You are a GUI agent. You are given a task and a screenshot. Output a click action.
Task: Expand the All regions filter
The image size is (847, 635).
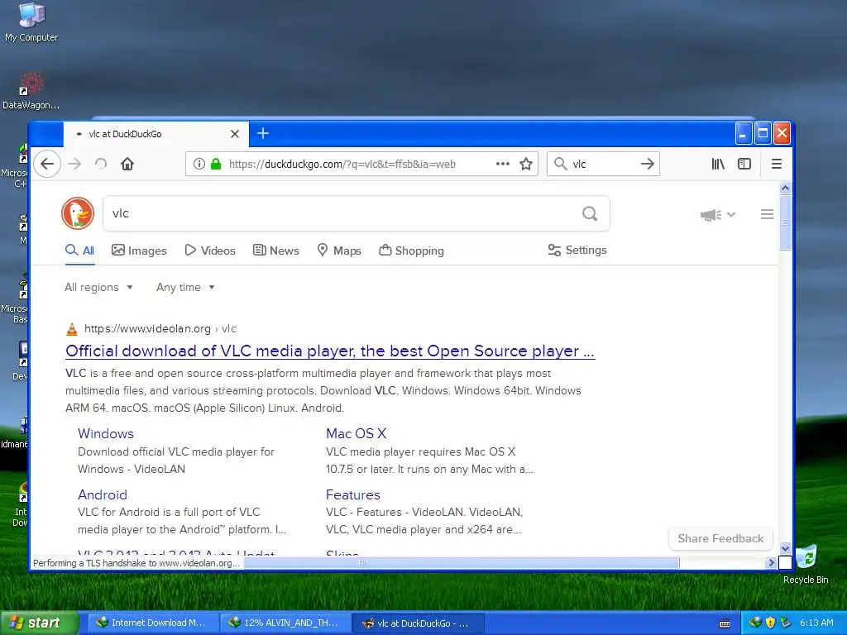pyautogui.click(x=99, y=287)
